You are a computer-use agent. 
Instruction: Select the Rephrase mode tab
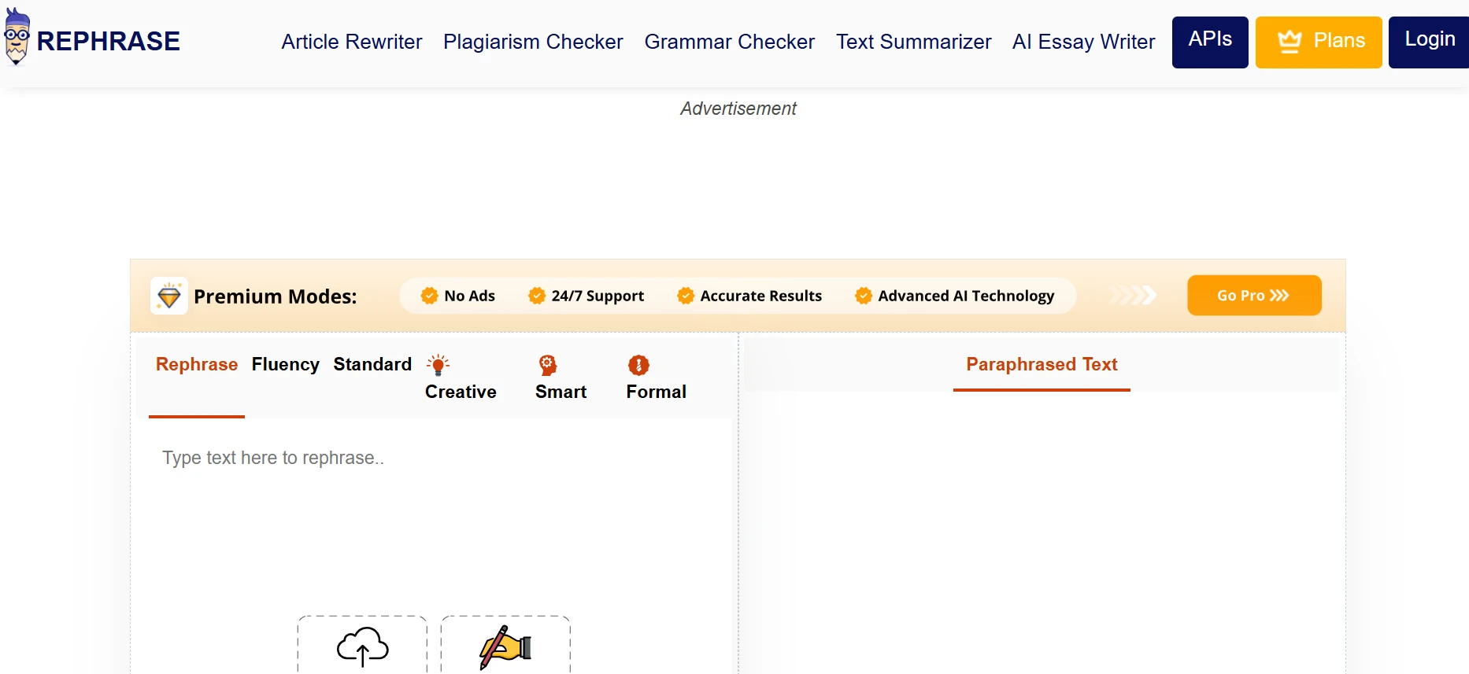[x=197, y=365]
